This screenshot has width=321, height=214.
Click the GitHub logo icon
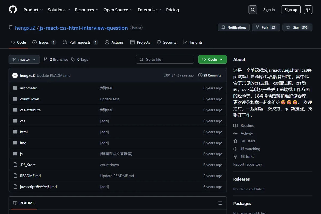[13, 10]
